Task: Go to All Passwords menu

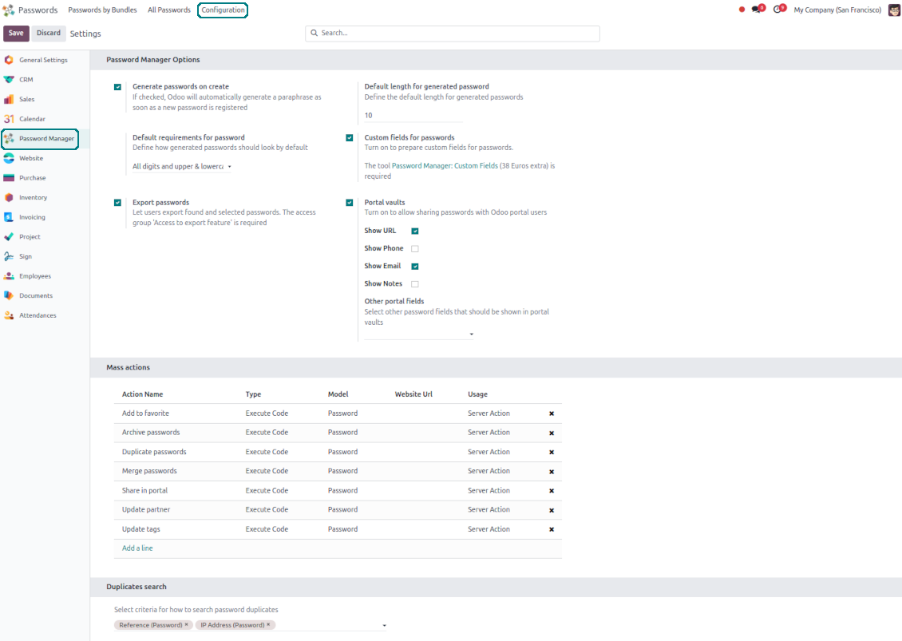Action: pyautogui.click(x=168, y=10)
